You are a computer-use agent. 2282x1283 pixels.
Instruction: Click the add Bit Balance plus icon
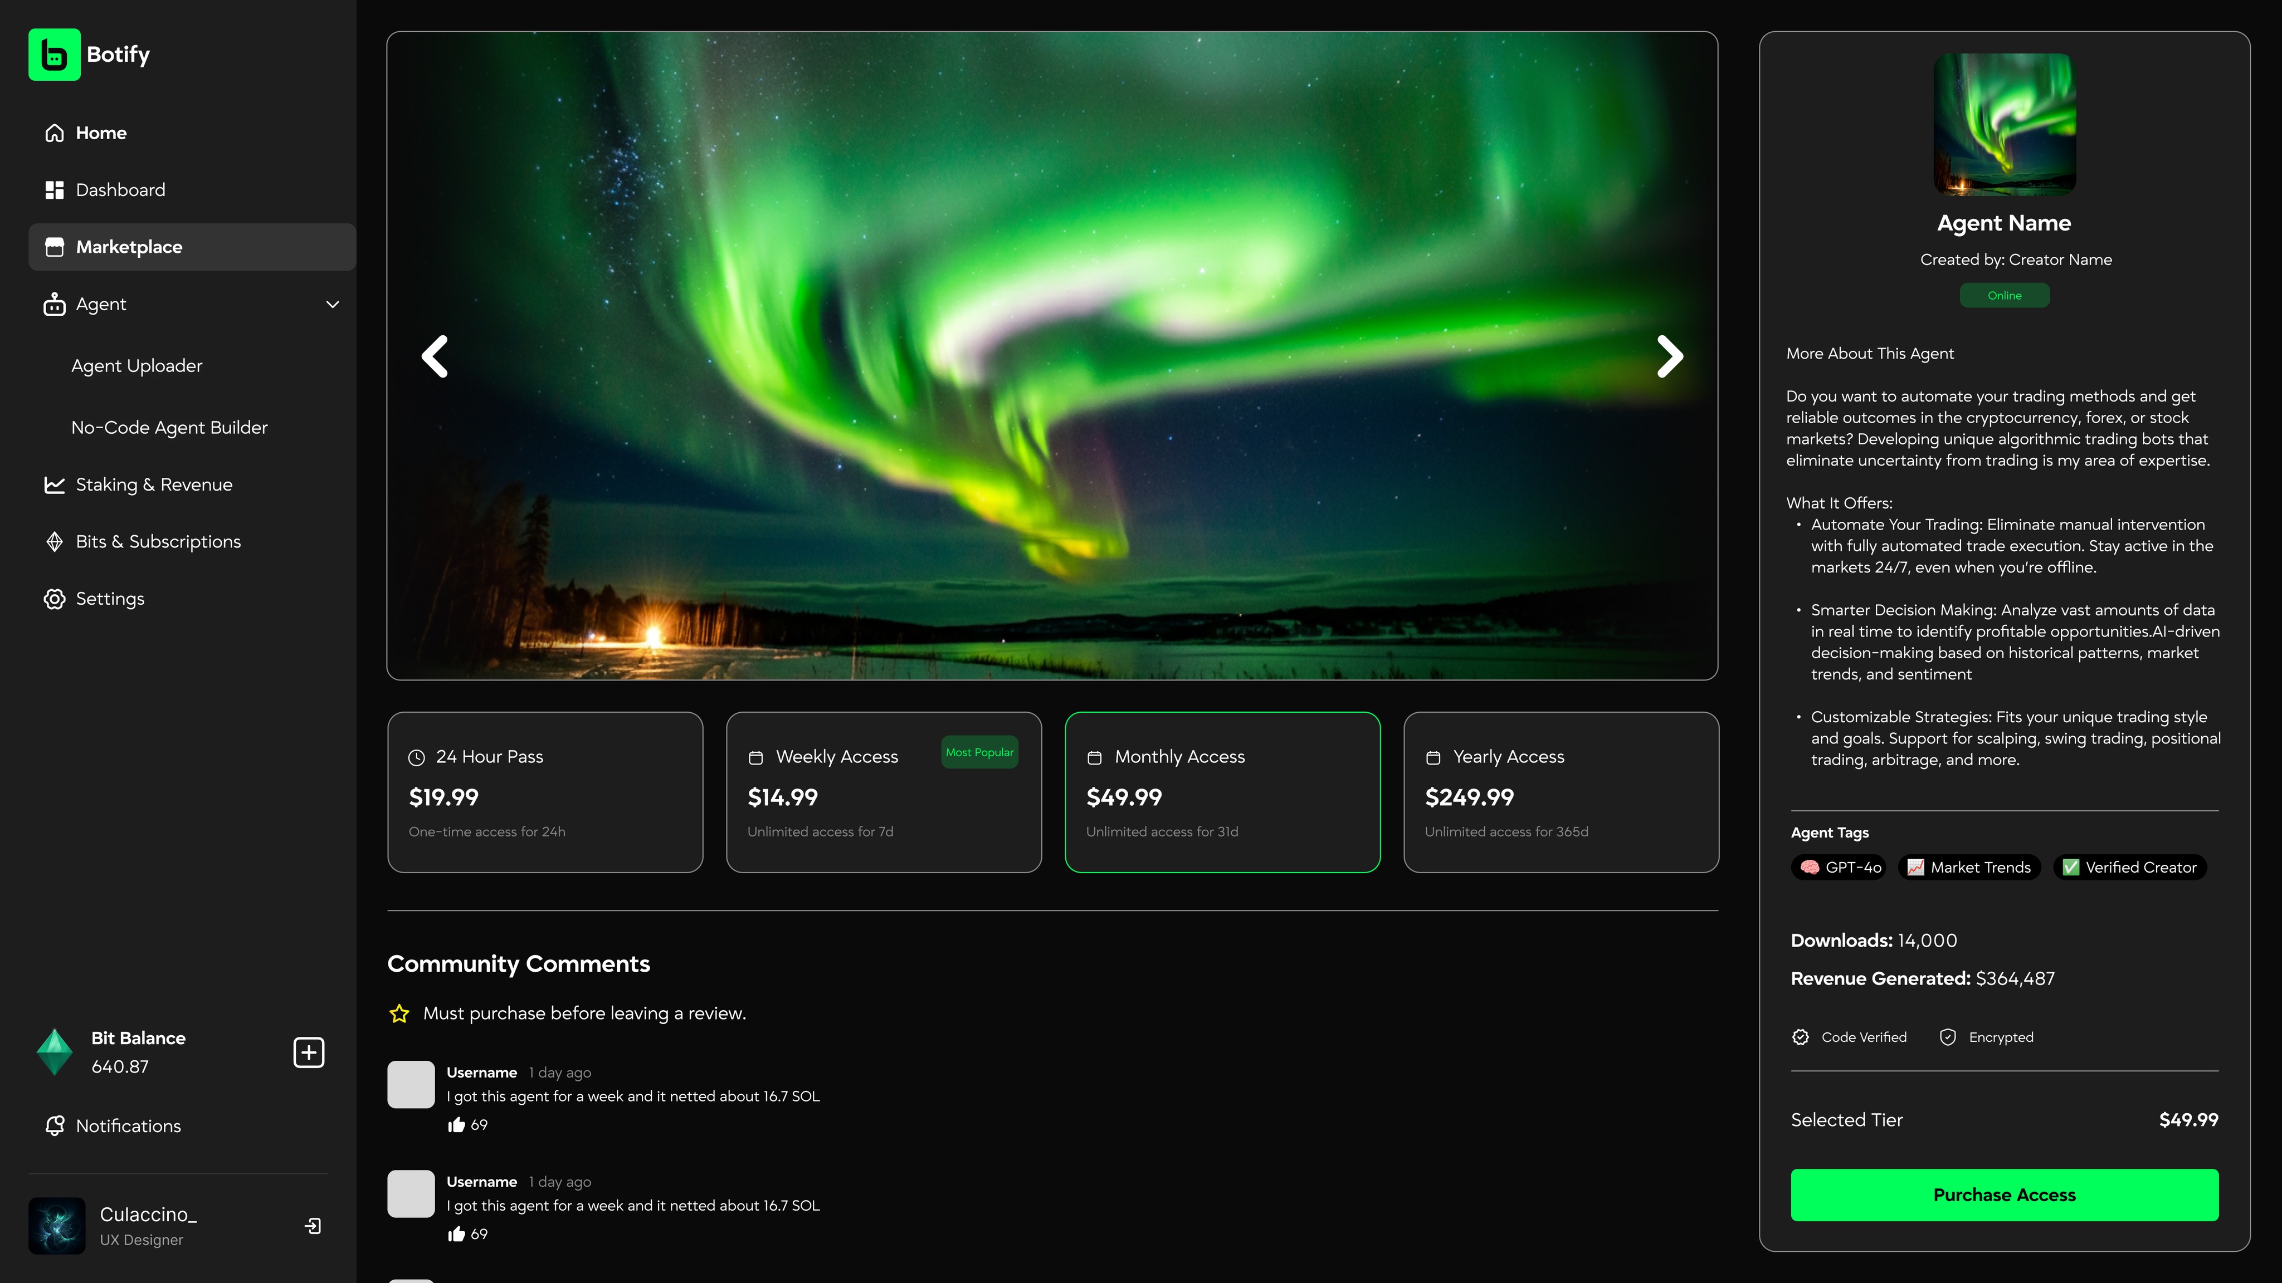[x=308, y=1052]
